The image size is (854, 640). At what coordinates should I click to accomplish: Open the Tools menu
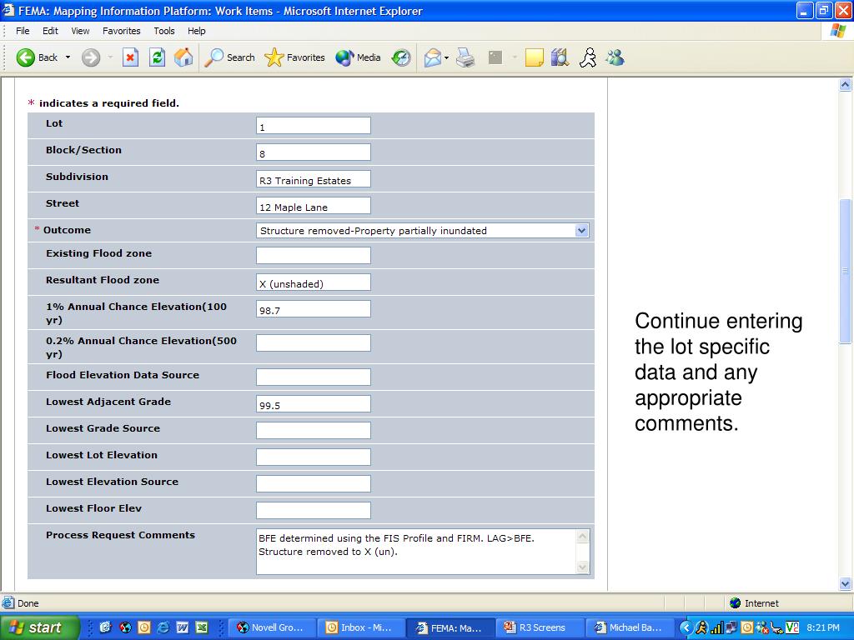(x=164, y=31)
